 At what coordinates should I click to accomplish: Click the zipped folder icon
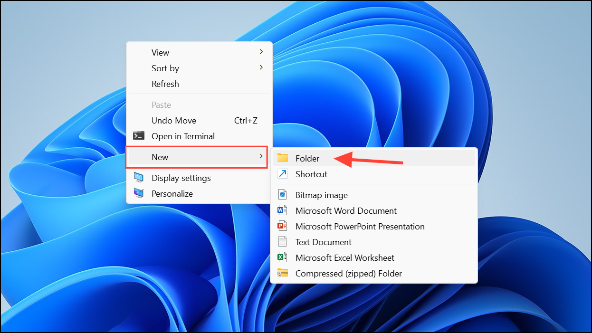[283, 273]
